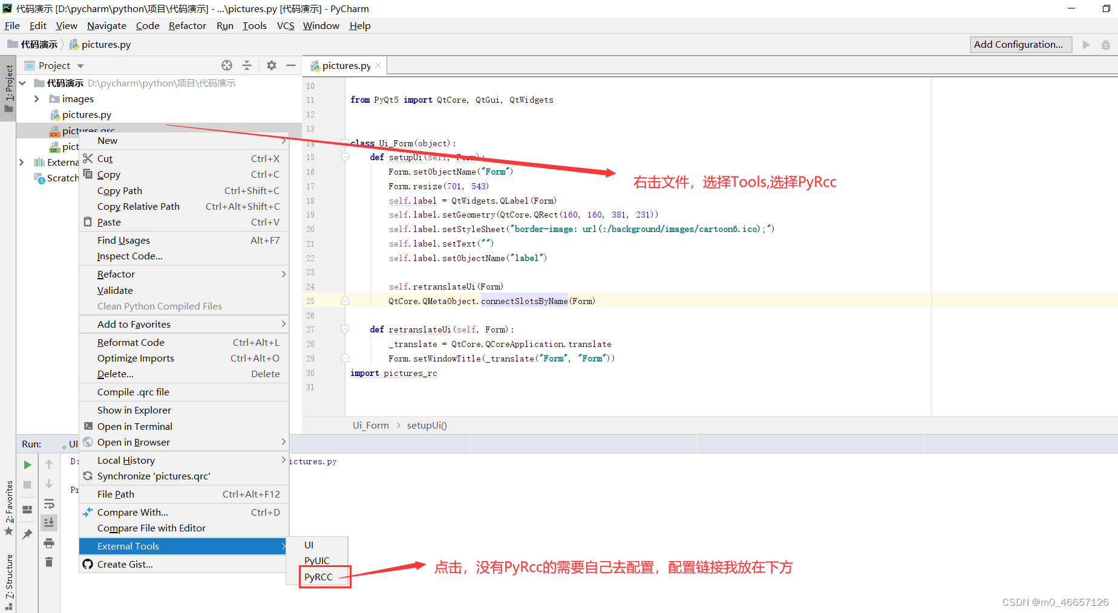The height and width of the screenshot is (613, 1118).
Task: Click 代码演示 breadcrumb in navigation bar
Action: coord(33,44)
